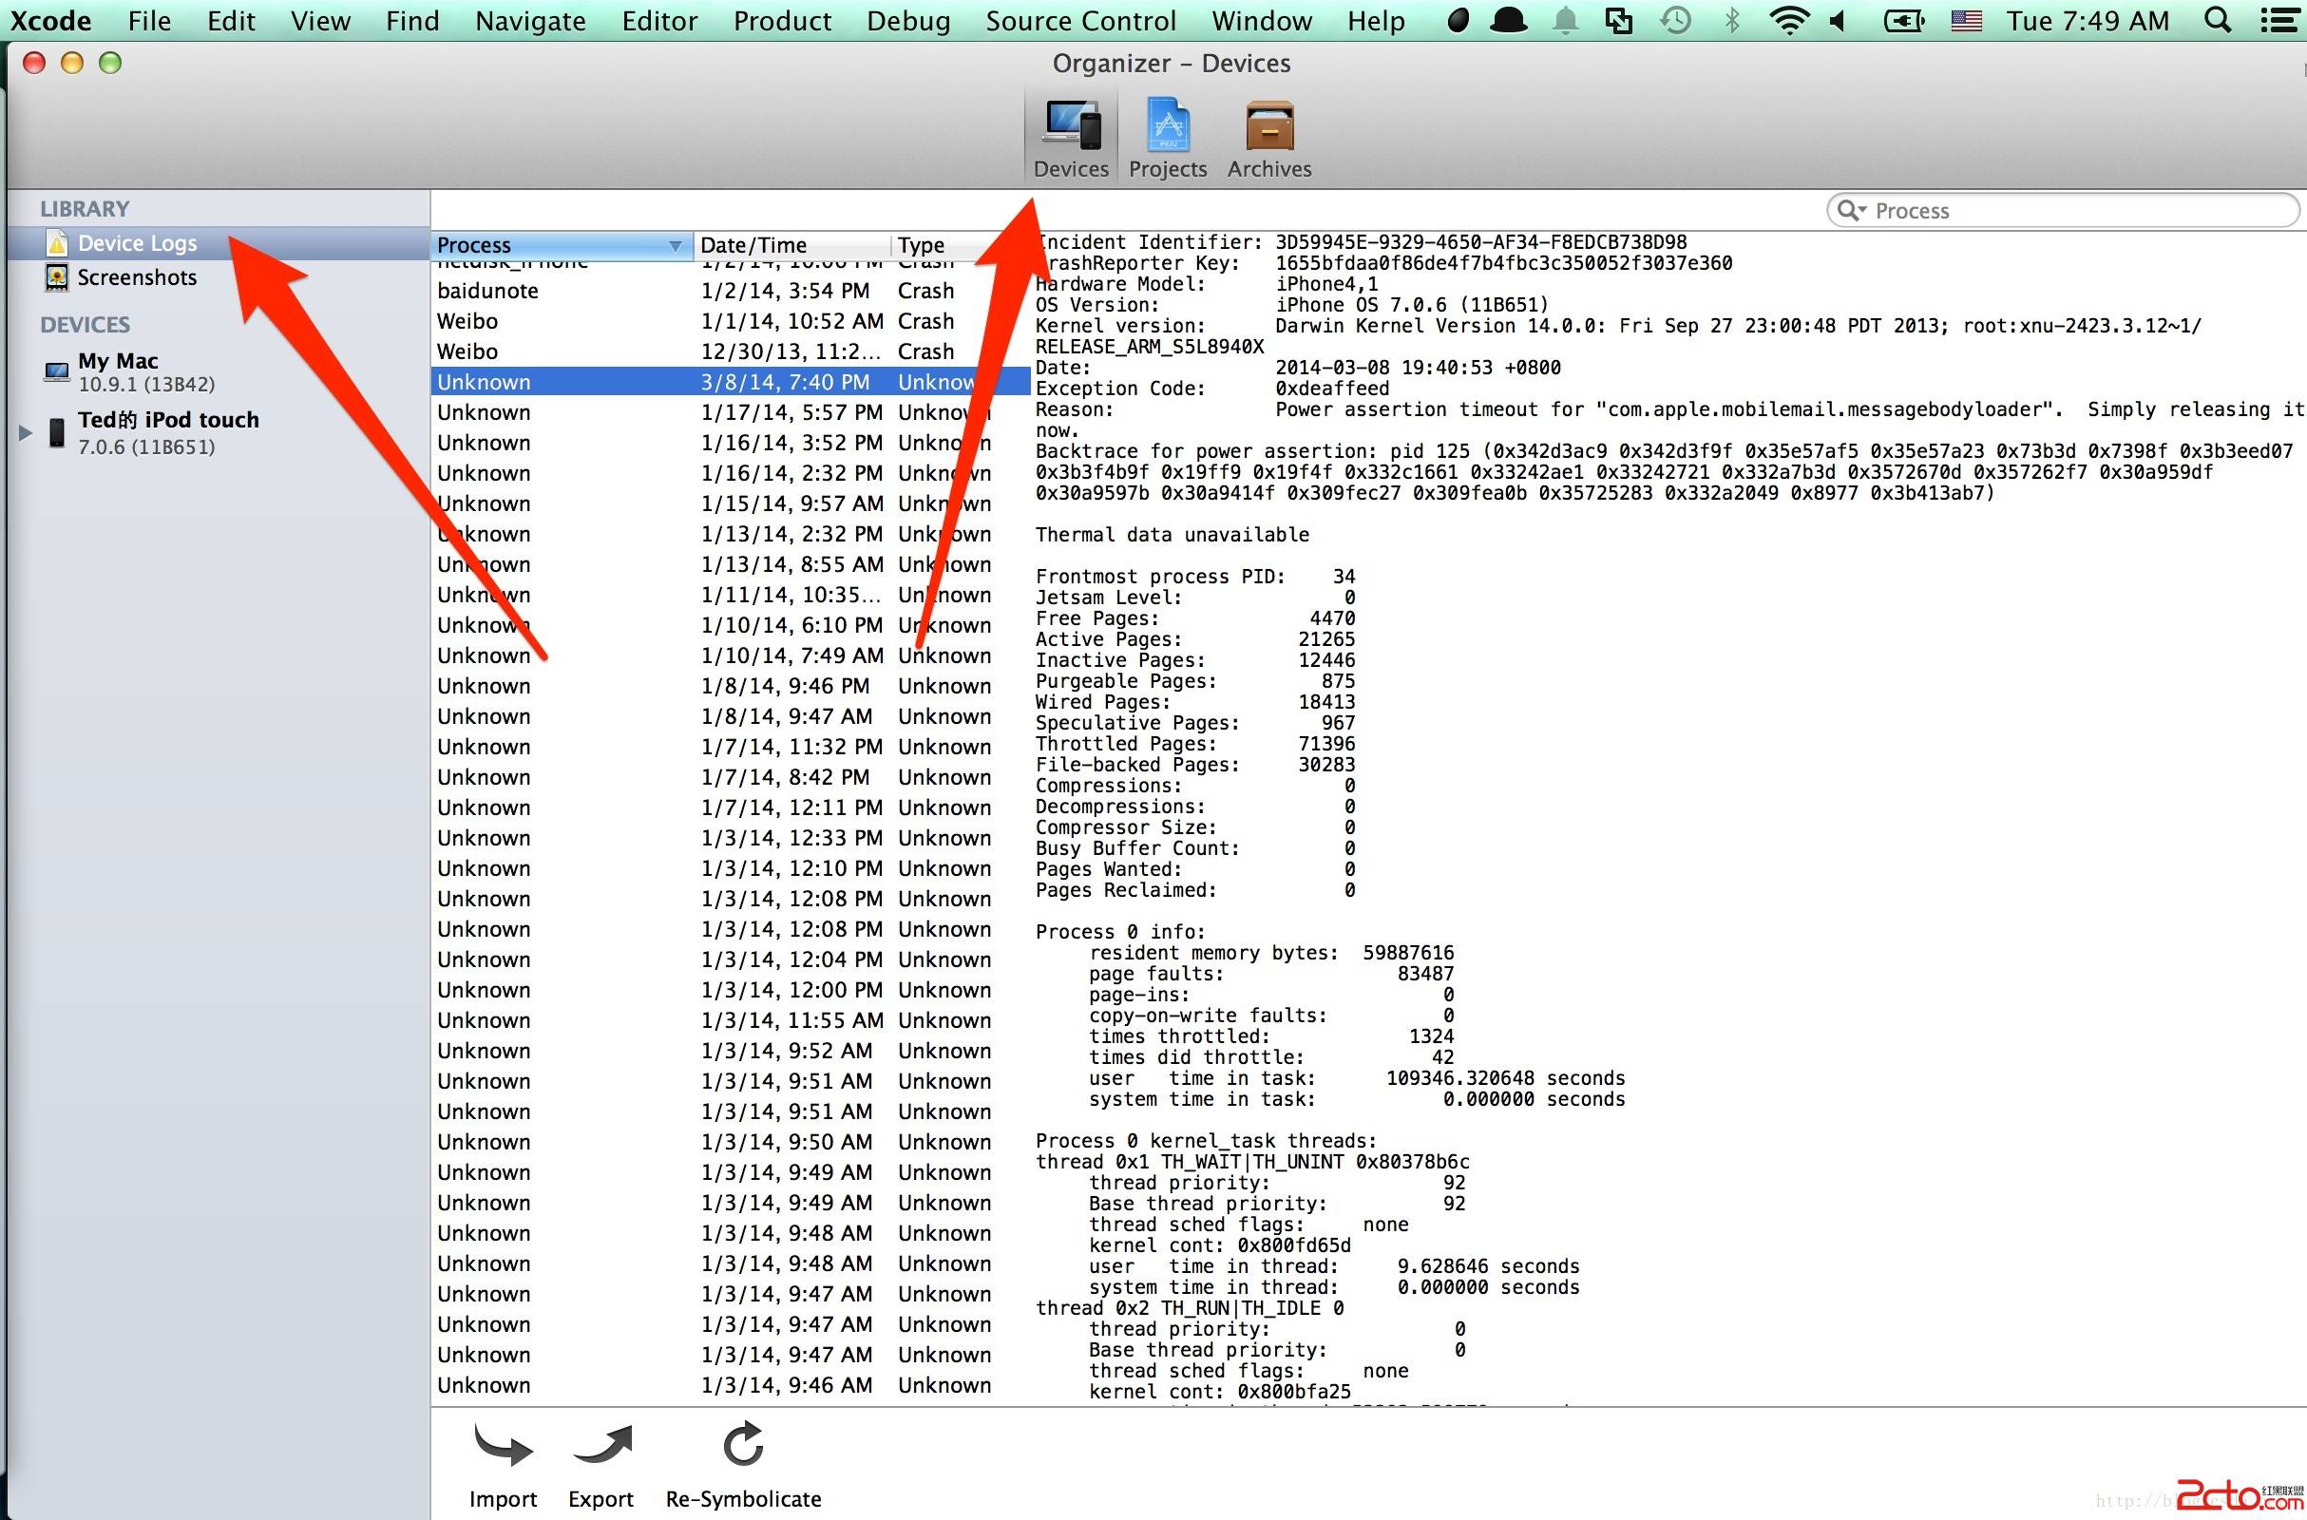Open the Product menu
This screenshot has width=2307, height=1520.
(x=781, y=20)
